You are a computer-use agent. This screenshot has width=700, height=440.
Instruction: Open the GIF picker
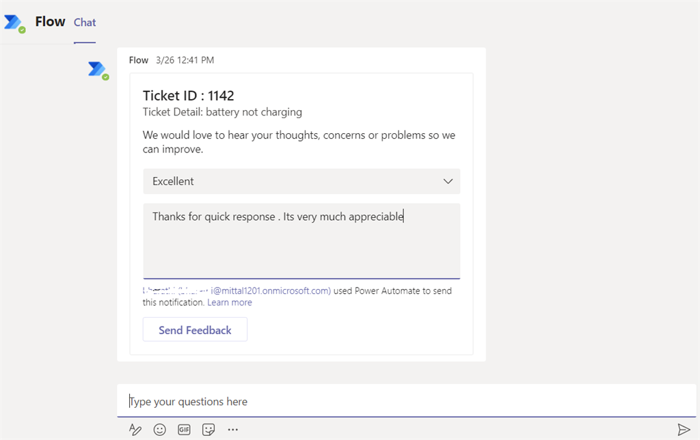point(184,429)
